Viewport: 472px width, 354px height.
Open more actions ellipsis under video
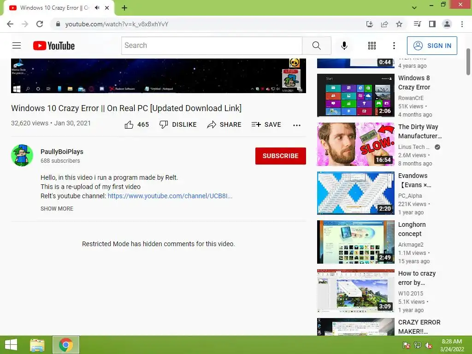click(297, 125)
